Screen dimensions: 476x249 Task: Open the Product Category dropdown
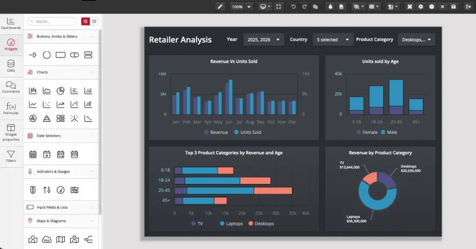click(x=416, y=40)
